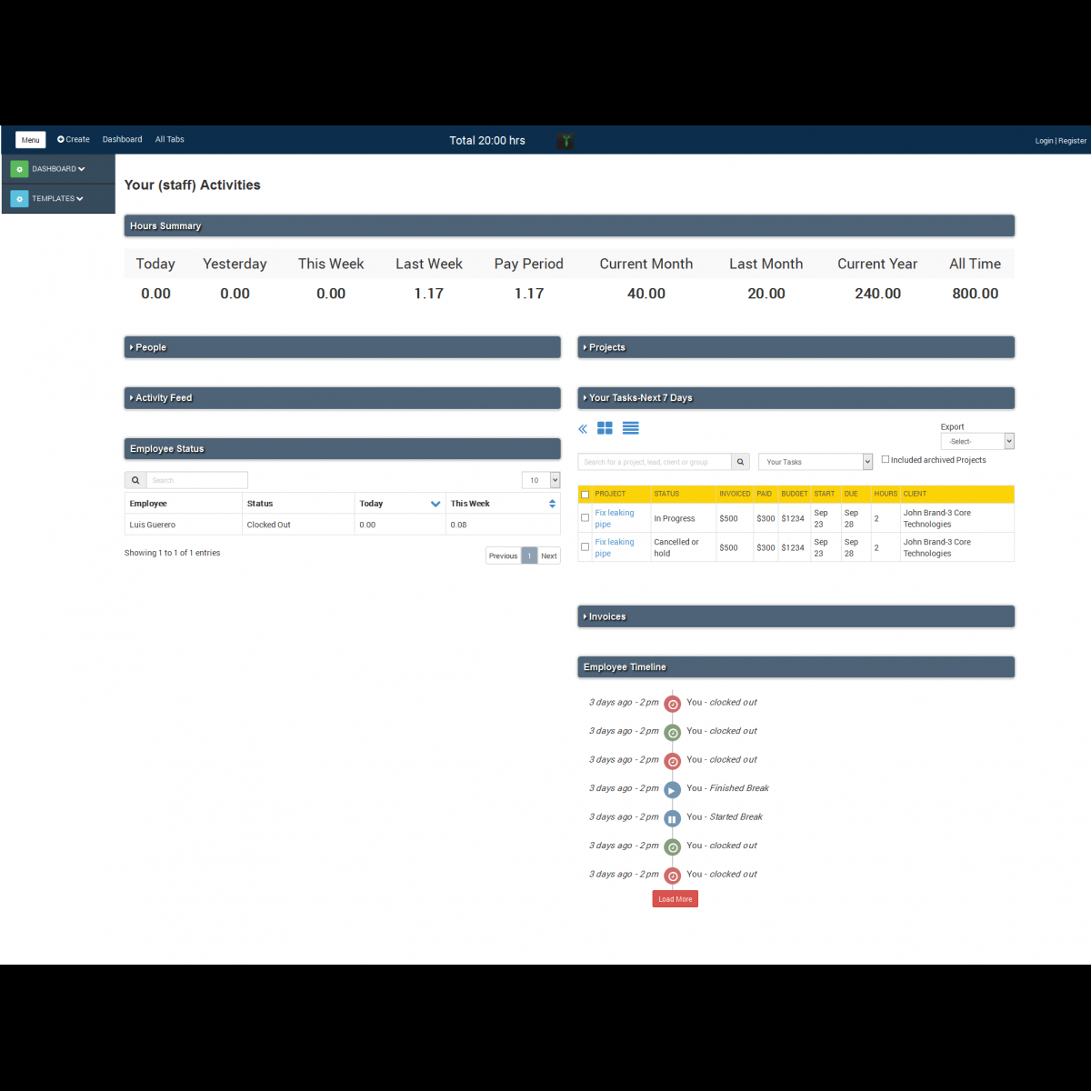The height and width of the screenshot is (1091, 1091).
Task: Click the red Load More button
Action: point(675,899)
